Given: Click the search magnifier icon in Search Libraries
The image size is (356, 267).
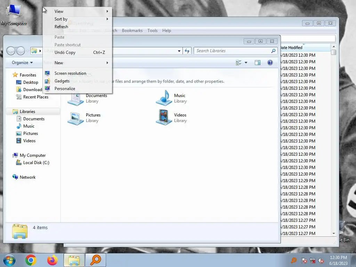Looking at the screenshot, I should [x=273, y=51].
